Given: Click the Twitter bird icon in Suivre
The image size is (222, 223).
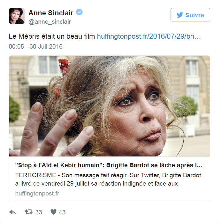Looking at the screenshot, I should click(x=180, y=15).
